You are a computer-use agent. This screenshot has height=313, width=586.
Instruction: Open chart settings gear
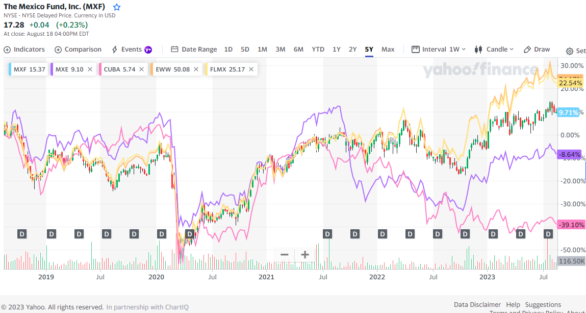[570, 51]
